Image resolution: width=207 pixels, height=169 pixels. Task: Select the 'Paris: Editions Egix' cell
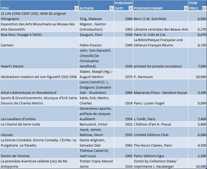(x=161, y=153)
